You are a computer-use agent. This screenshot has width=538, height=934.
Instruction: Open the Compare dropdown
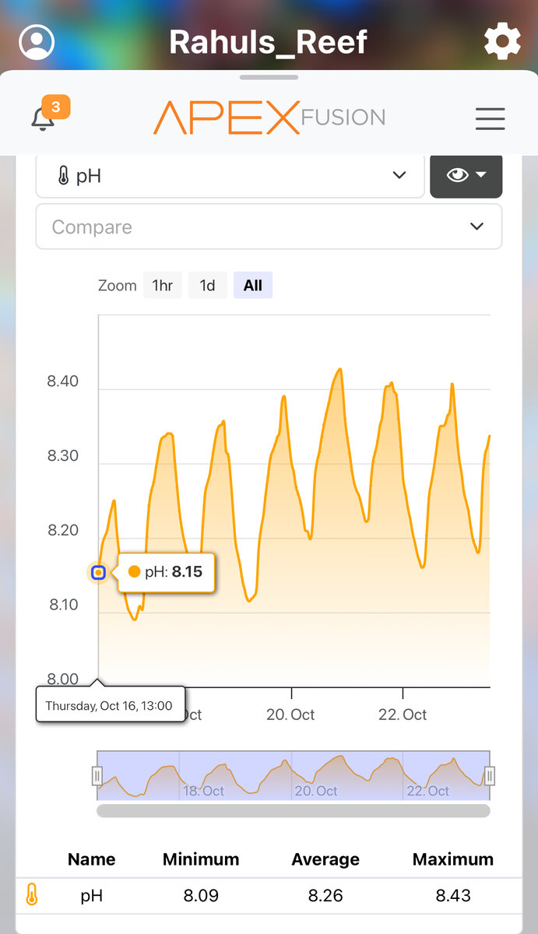[269, 226]
